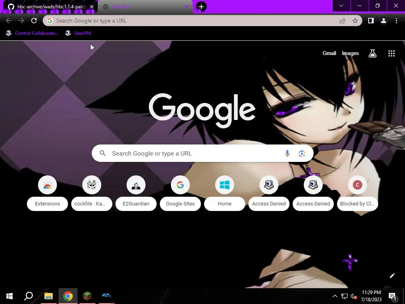Viewport: 405px width, 304px height.
Task: Open the tab search dropdown arrow
Action: click(x=341, y=6)
